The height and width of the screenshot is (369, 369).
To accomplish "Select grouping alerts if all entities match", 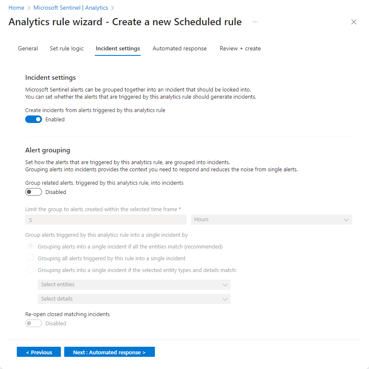I will tap(30, 246).
